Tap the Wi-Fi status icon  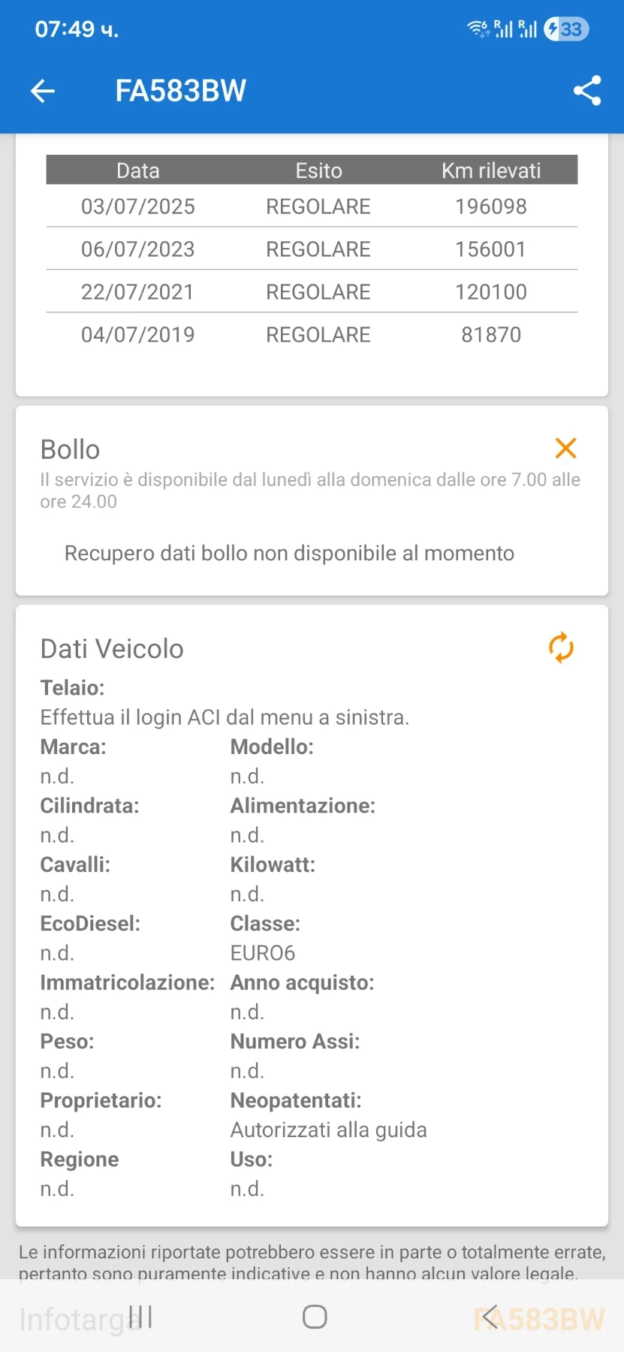pos(478,29)
